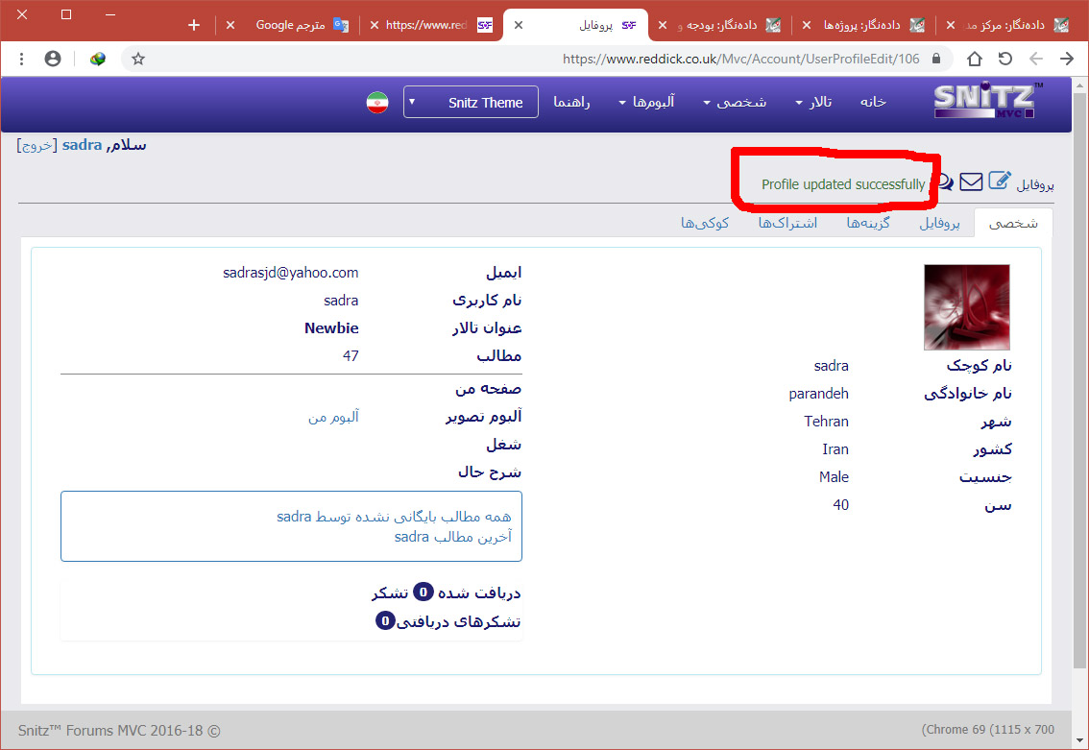
Task: Click the Chrome user account icon
Action: coord(53,59)
